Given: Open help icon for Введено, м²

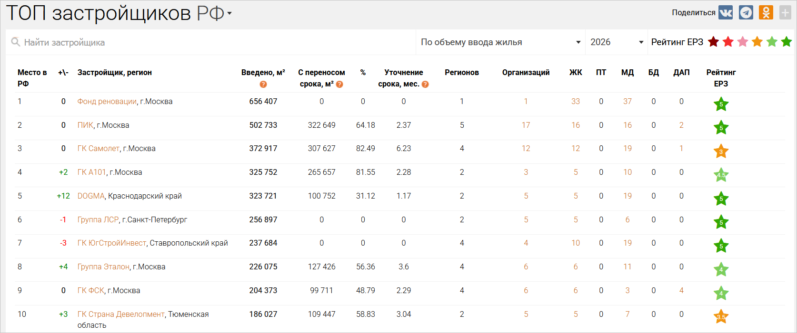Looking at the screenshot, I should click(x=263, y=84).
